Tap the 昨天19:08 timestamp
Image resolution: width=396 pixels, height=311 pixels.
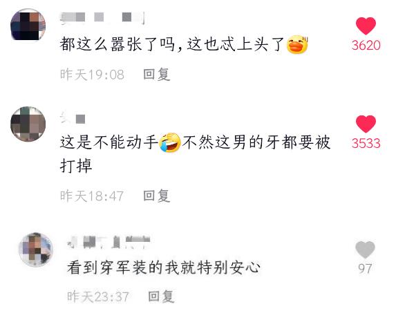pos(92,75)
